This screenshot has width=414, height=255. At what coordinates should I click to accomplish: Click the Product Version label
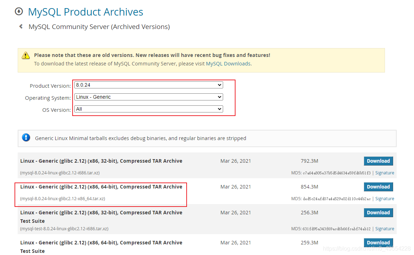pos(50,86)
